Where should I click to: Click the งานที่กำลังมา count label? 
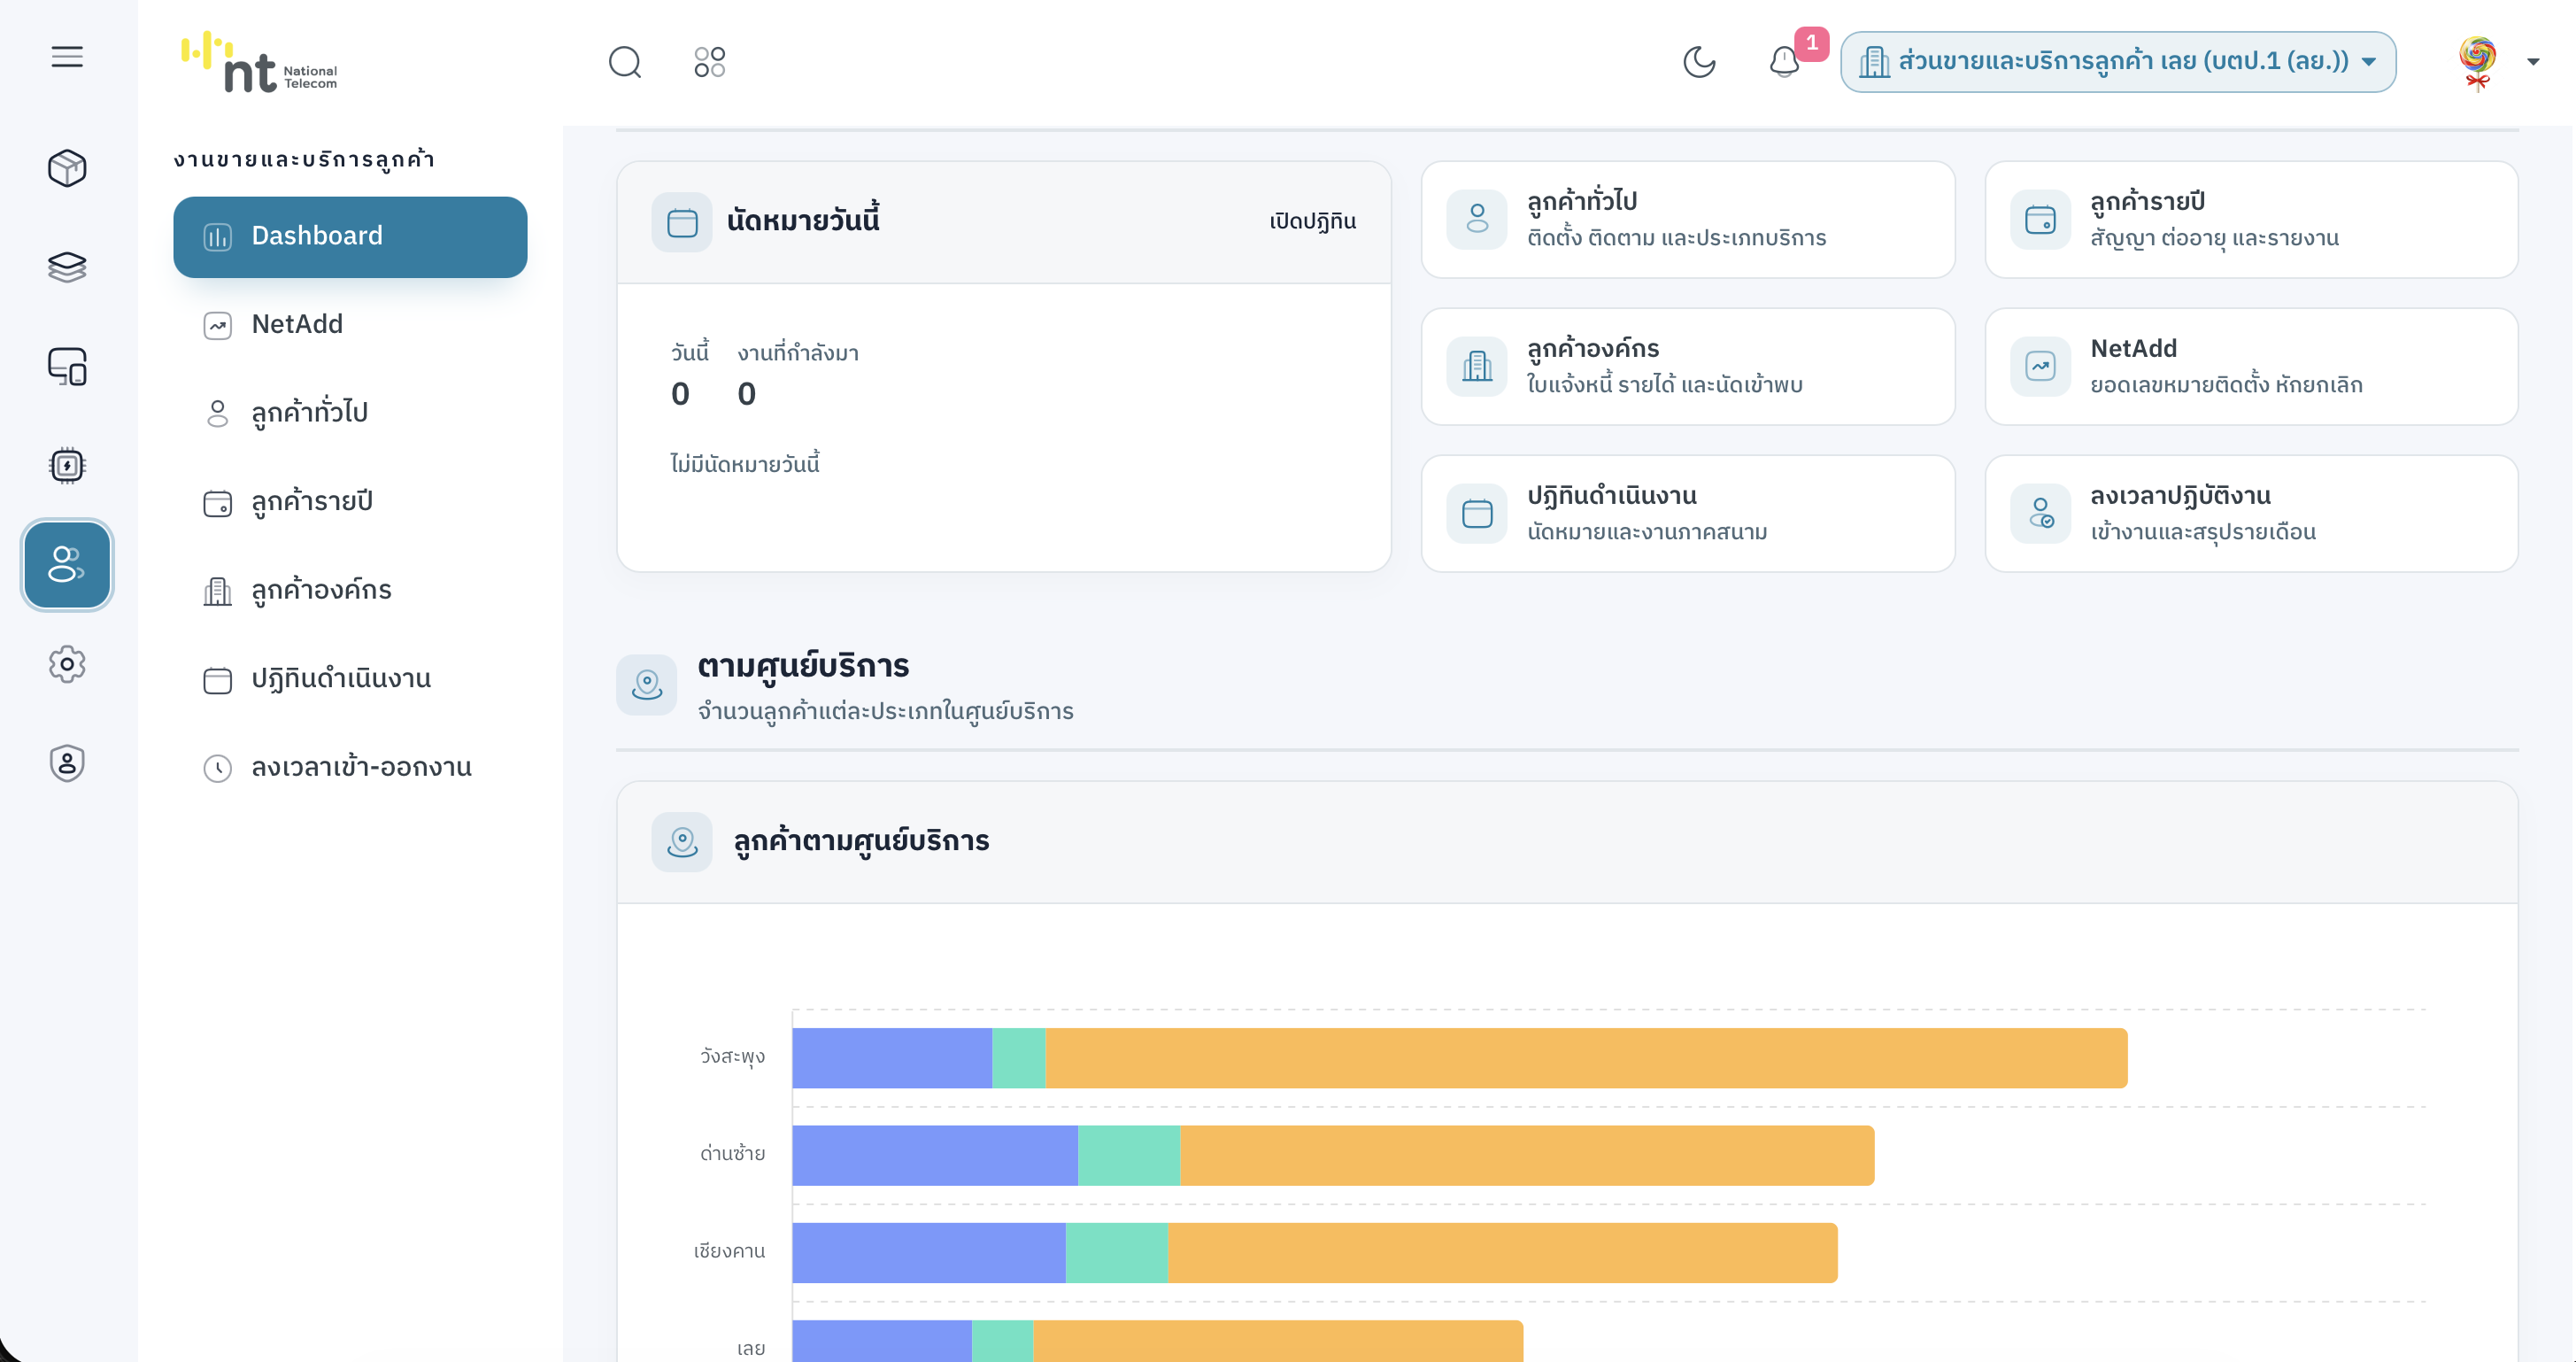pyautogui.click(x=798, y=353)
